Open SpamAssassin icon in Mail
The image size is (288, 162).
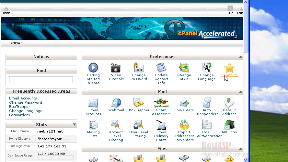pyautogui.click(x=161, y=103)
